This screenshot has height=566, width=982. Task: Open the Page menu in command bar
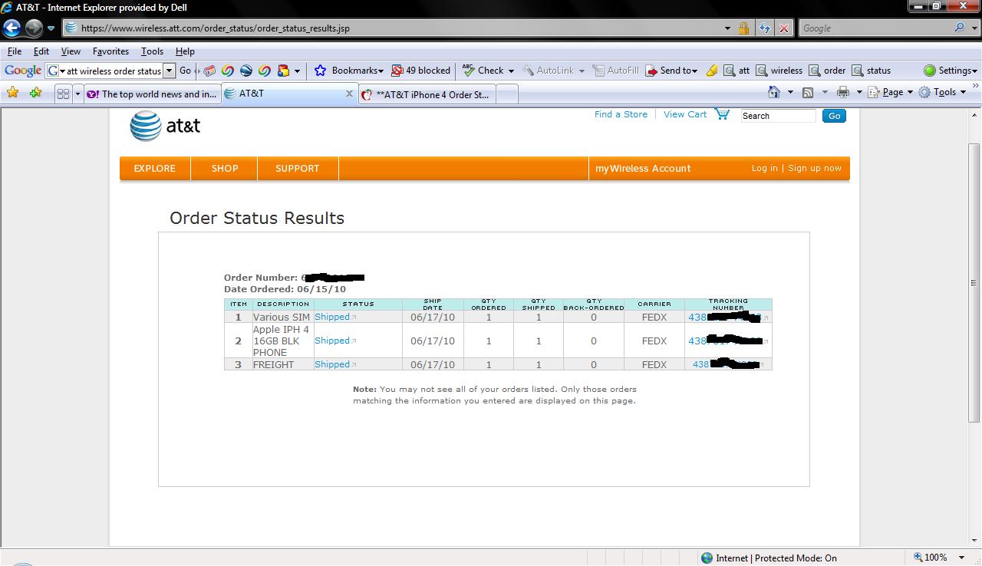coord(891,92)
